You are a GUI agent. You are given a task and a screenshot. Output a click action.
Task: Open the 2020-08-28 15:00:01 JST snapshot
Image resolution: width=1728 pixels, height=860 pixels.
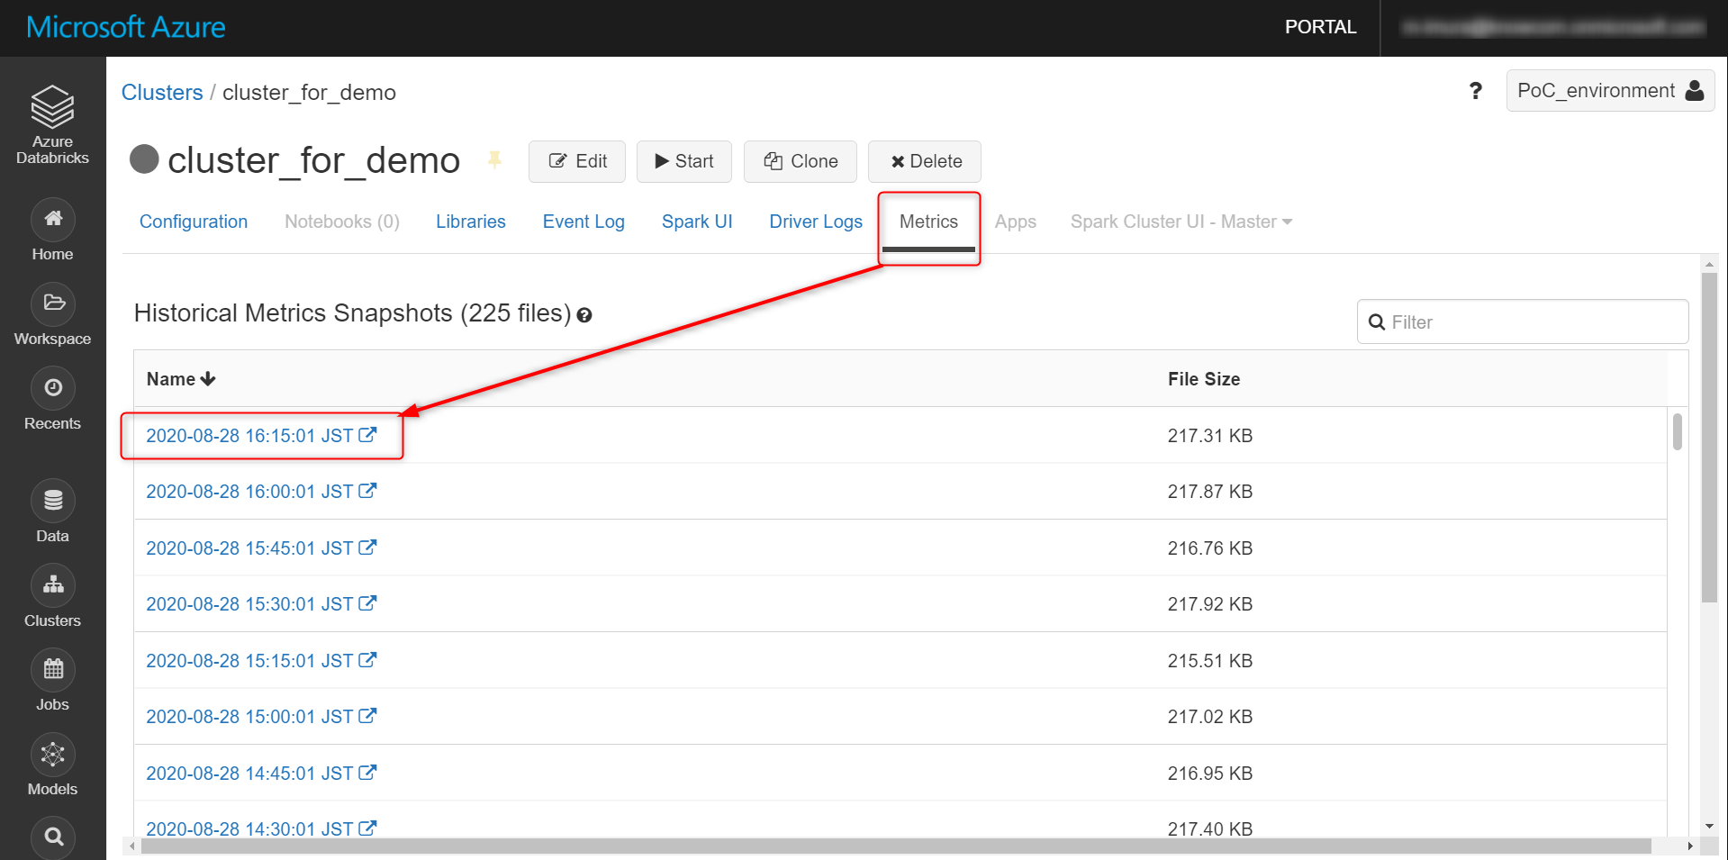249,717
